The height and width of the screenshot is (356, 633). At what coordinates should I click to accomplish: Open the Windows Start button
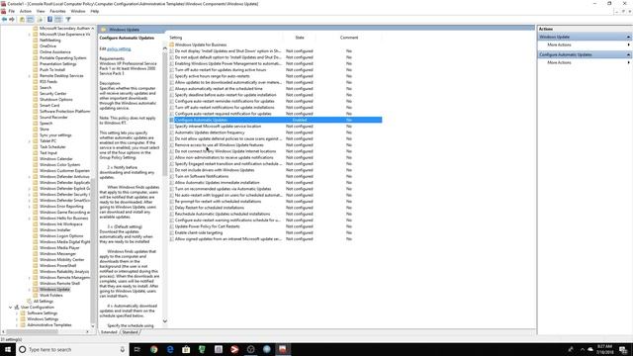[x=8, y=349]
